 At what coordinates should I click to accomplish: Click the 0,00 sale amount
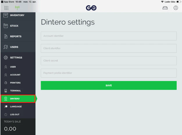(x=10, y=129)
